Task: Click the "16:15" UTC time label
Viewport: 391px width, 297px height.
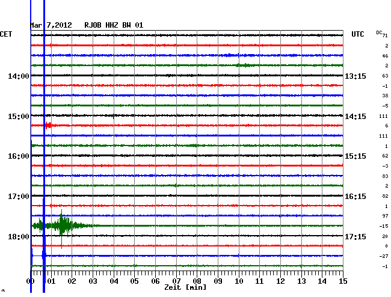Action: coord(356,197)
